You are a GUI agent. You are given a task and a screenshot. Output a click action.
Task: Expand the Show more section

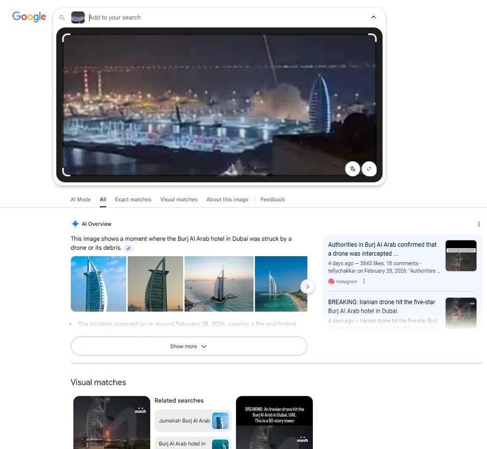(x=189, y=345)
